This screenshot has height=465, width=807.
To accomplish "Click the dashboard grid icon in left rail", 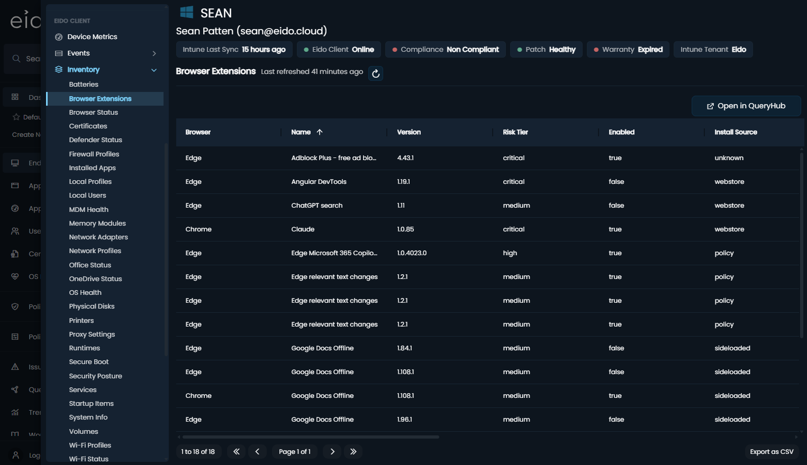I will tap(15, 97).
